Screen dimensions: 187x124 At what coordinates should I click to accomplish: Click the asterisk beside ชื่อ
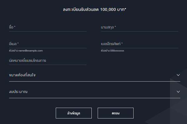[15, 27]
